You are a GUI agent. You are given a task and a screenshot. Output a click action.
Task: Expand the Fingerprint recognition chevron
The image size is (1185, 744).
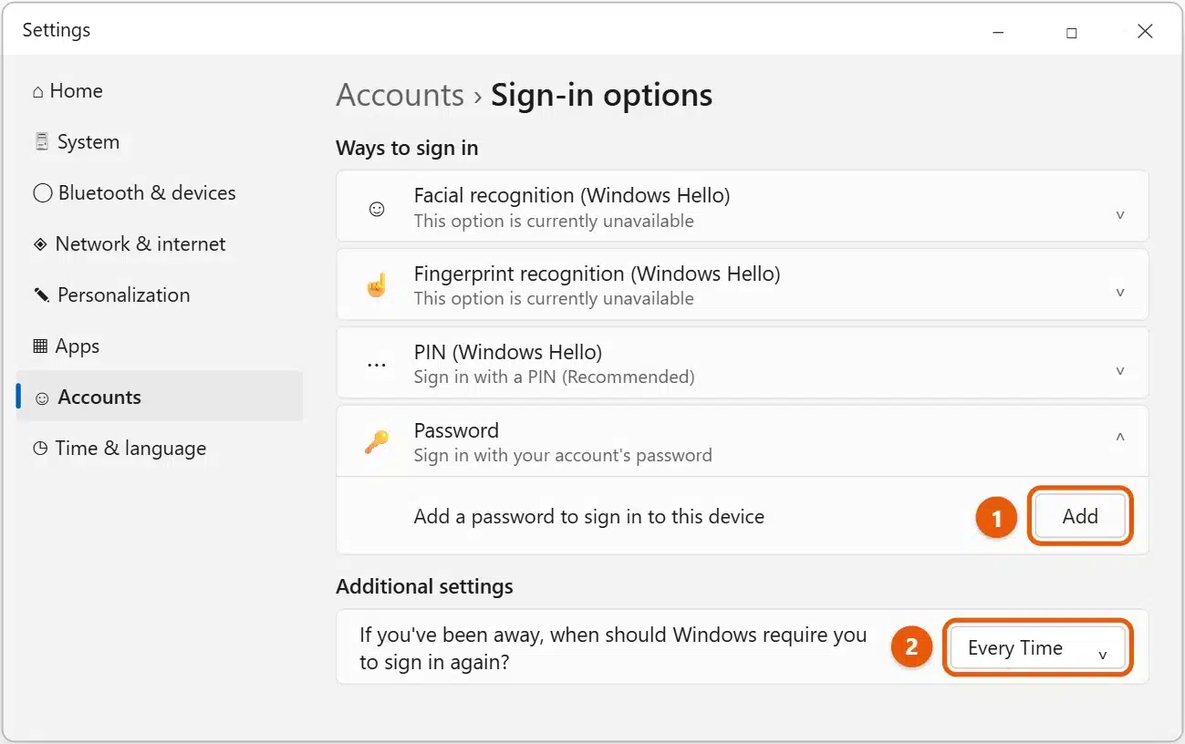[x=1120, y=293]
